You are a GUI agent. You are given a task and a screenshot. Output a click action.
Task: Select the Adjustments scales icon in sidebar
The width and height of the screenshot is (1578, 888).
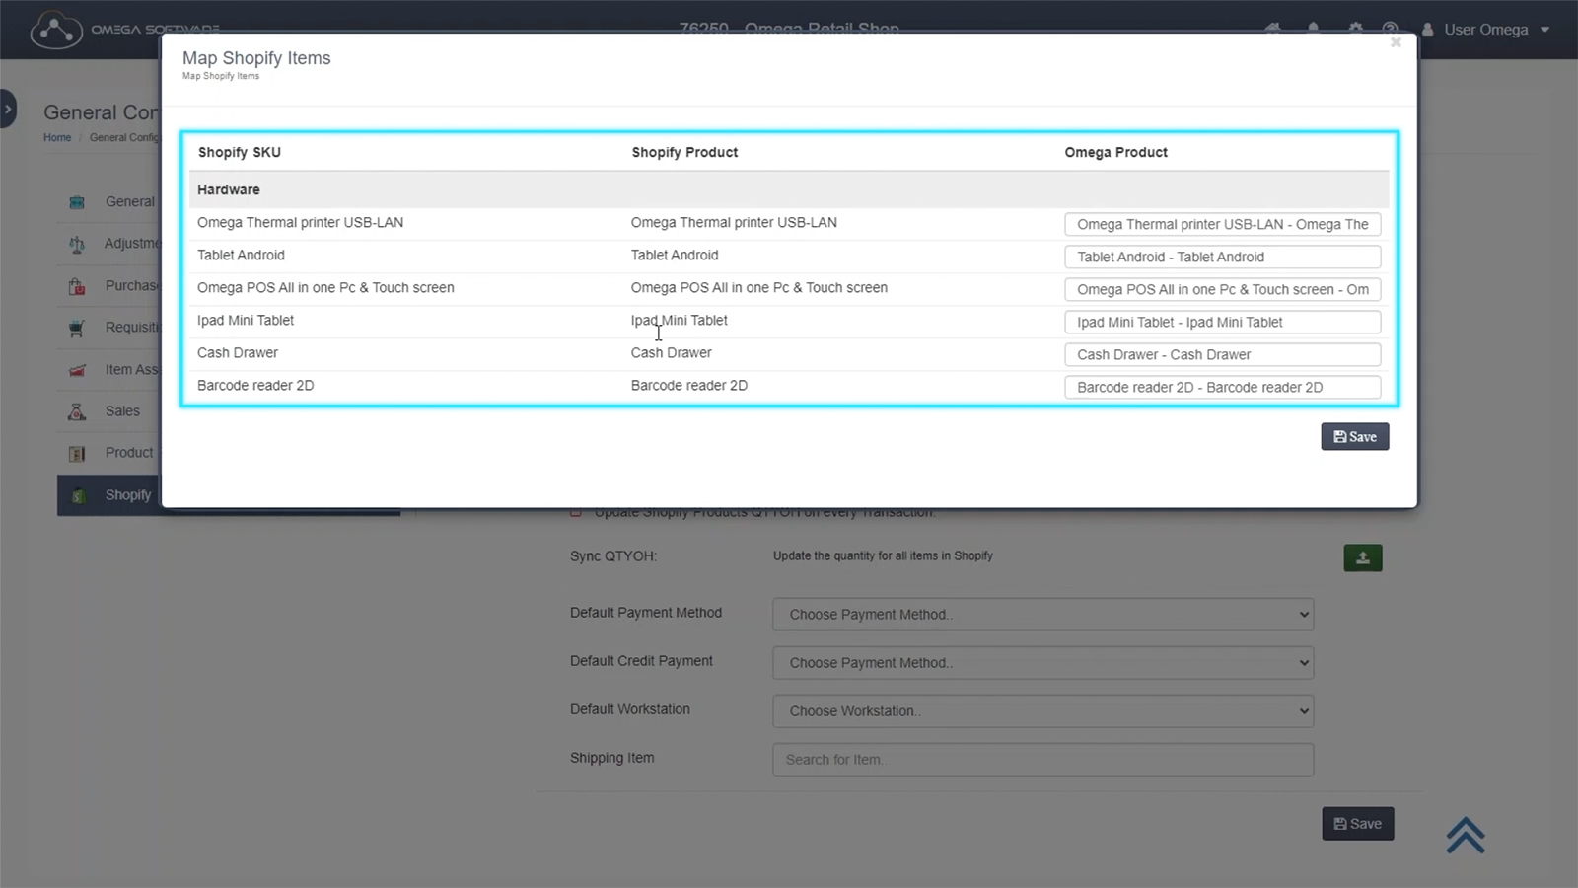(x=77, y=244)
